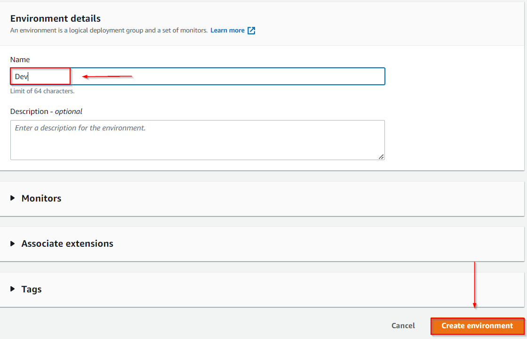527x339 pixels.
Task: Open the Learn more link
Action: (227, 31)
